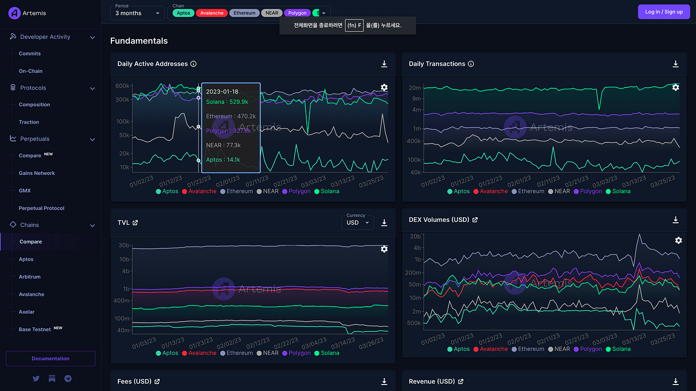Download Daily Transactions chart data
This screenshot has height=391, width=696.
676,64
